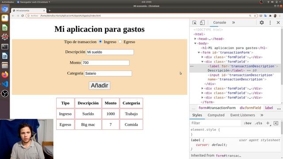Collapse the open div formField node
283x159 pixels.
(203, 62)
